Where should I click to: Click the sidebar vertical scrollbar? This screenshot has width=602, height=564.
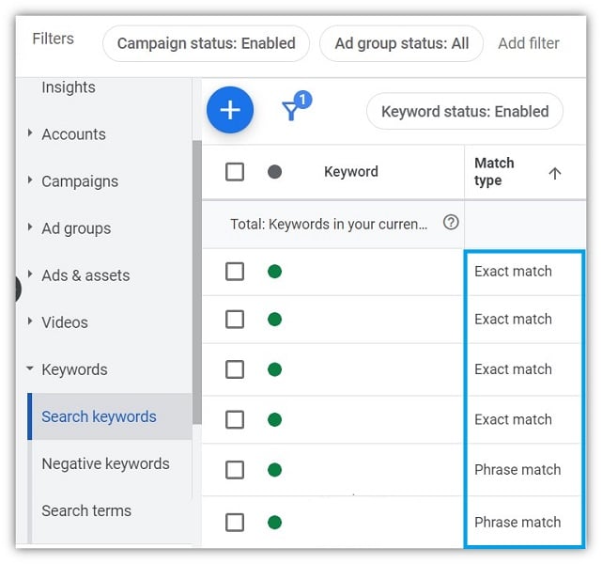pos(197,282)
